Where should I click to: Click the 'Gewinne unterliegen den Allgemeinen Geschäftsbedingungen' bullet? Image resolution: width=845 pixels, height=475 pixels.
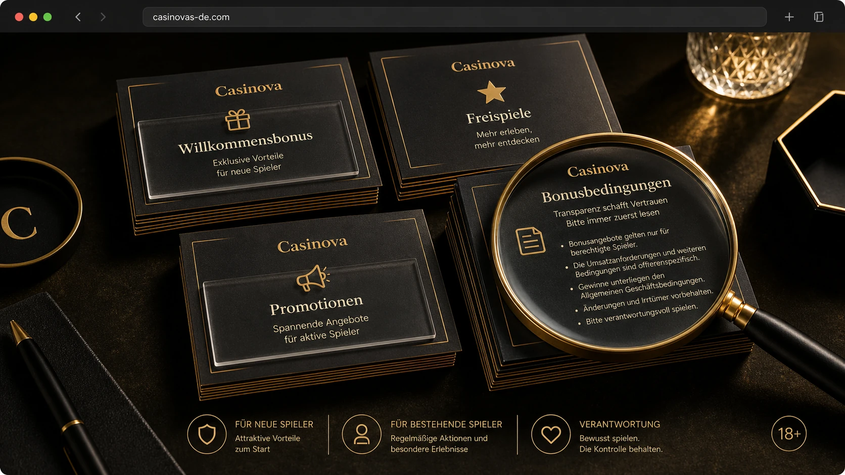638,287
